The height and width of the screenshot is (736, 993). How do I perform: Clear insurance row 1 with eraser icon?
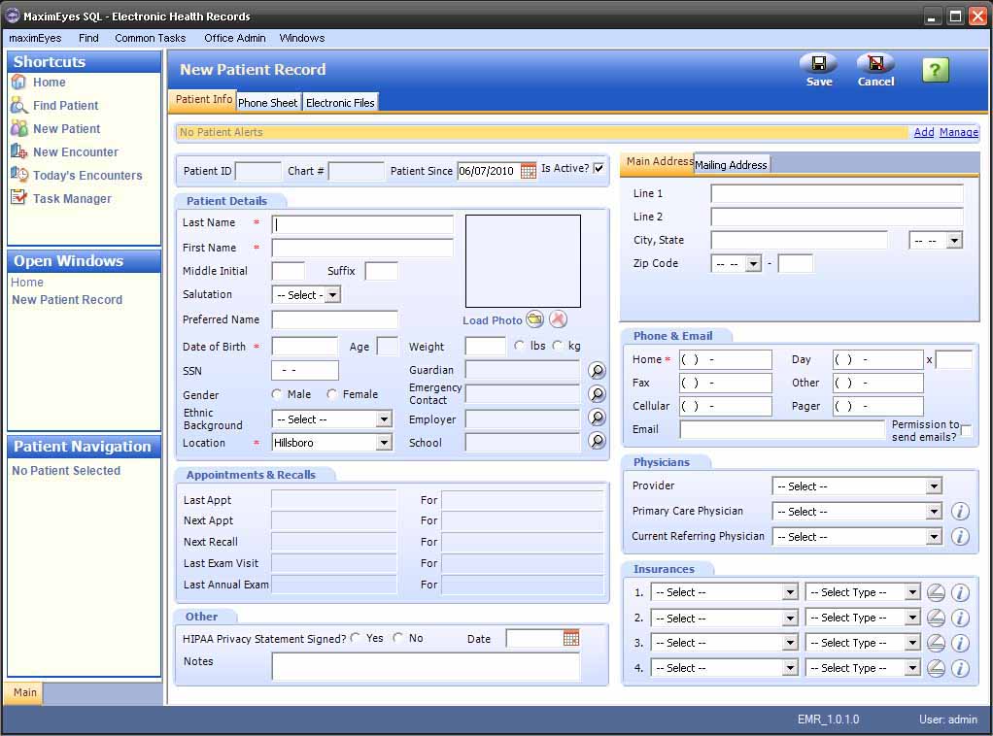click(x=936, y=593)
